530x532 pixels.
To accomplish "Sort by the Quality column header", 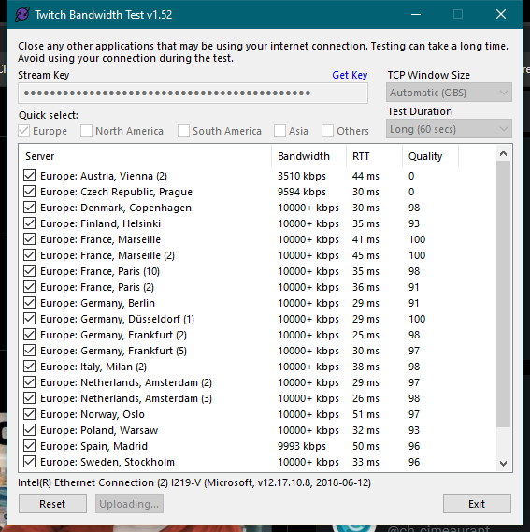I will (430, 156).
